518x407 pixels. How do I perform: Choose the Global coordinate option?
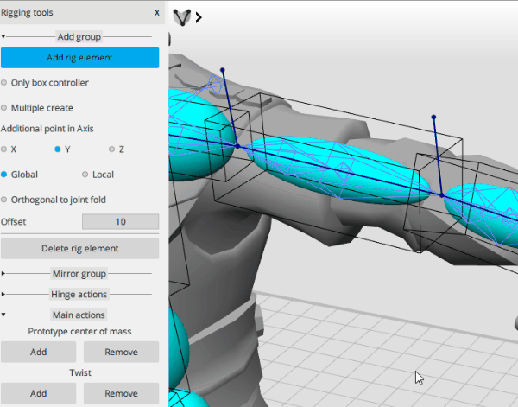pos(4,175)
